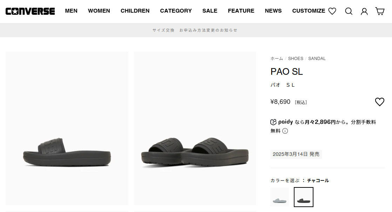Go to the SANDAL breadcrumb link
Image resolution: width=392 pixels, height=212 pixels.
(317, 58)
